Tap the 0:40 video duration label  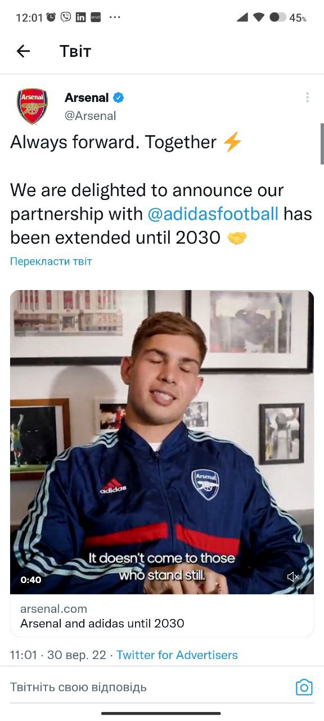(x=31, y=580)
